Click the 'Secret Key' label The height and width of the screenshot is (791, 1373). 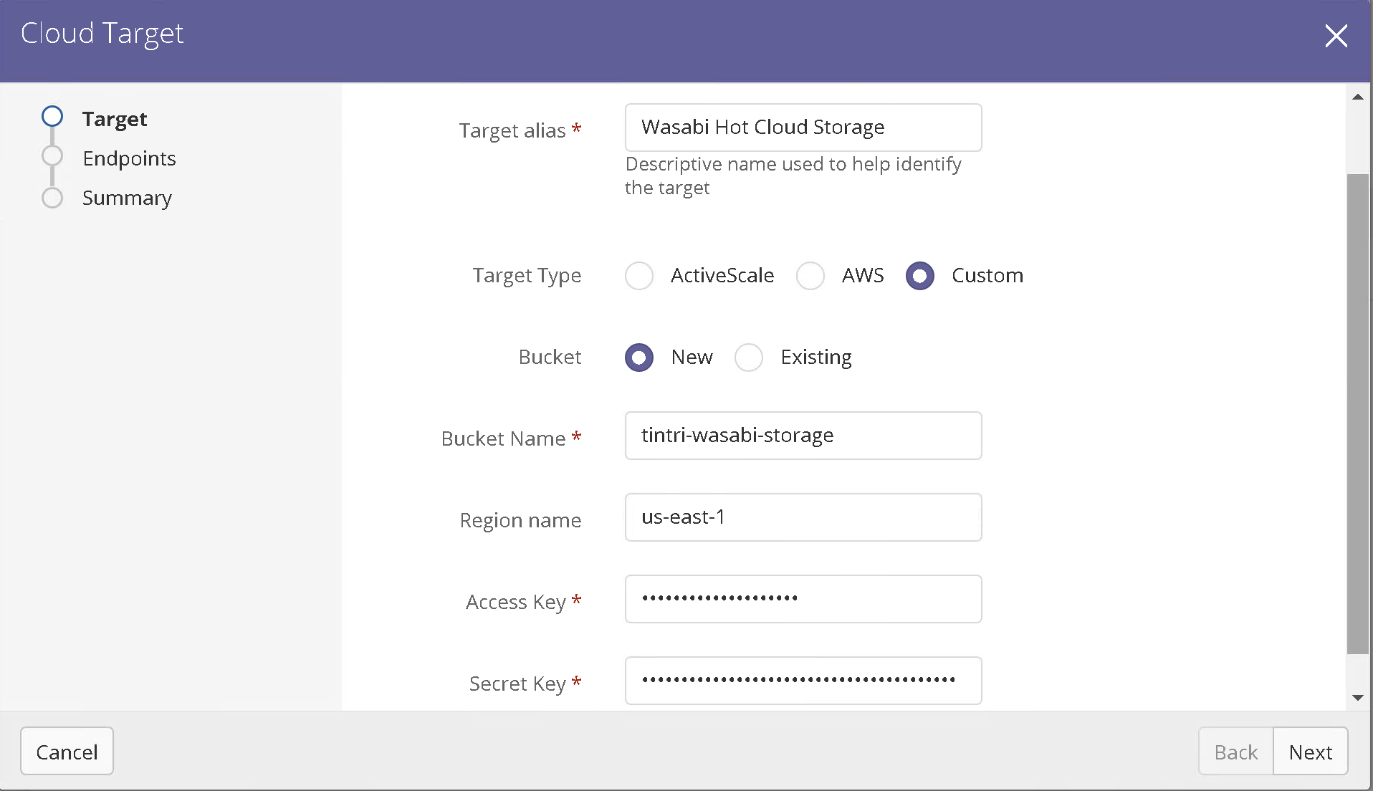click(517, 684)
